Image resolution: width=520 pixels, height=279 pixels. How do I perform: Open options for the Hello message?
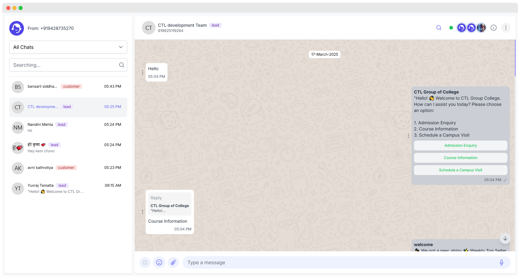(143, 72)
